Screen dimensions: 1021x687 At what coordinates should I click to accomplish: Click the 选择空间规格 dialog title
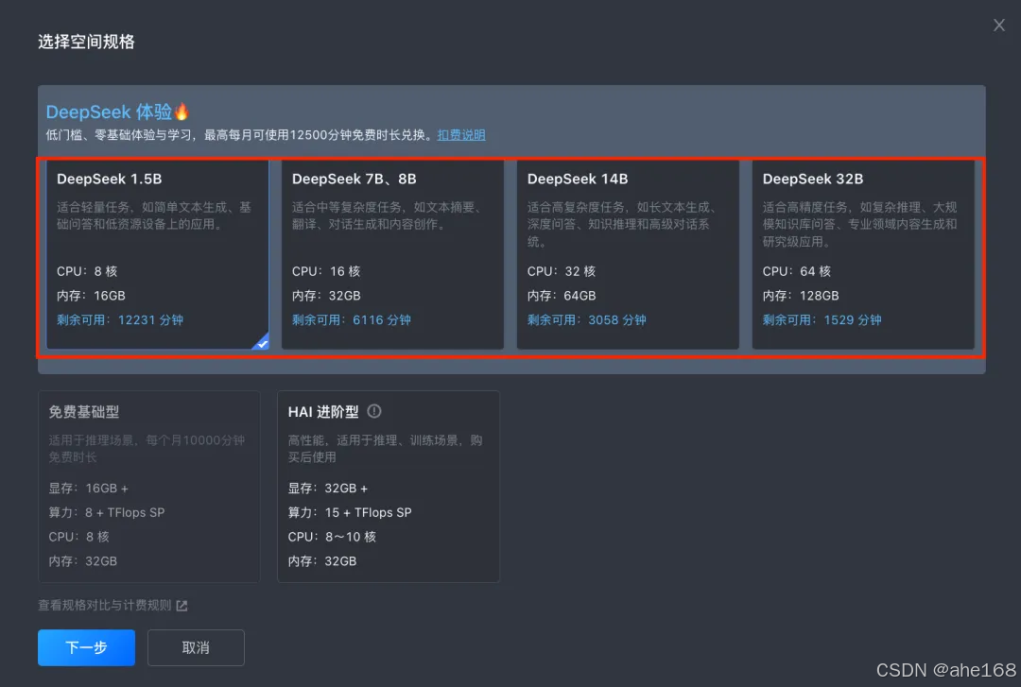[x=86, y=42]
